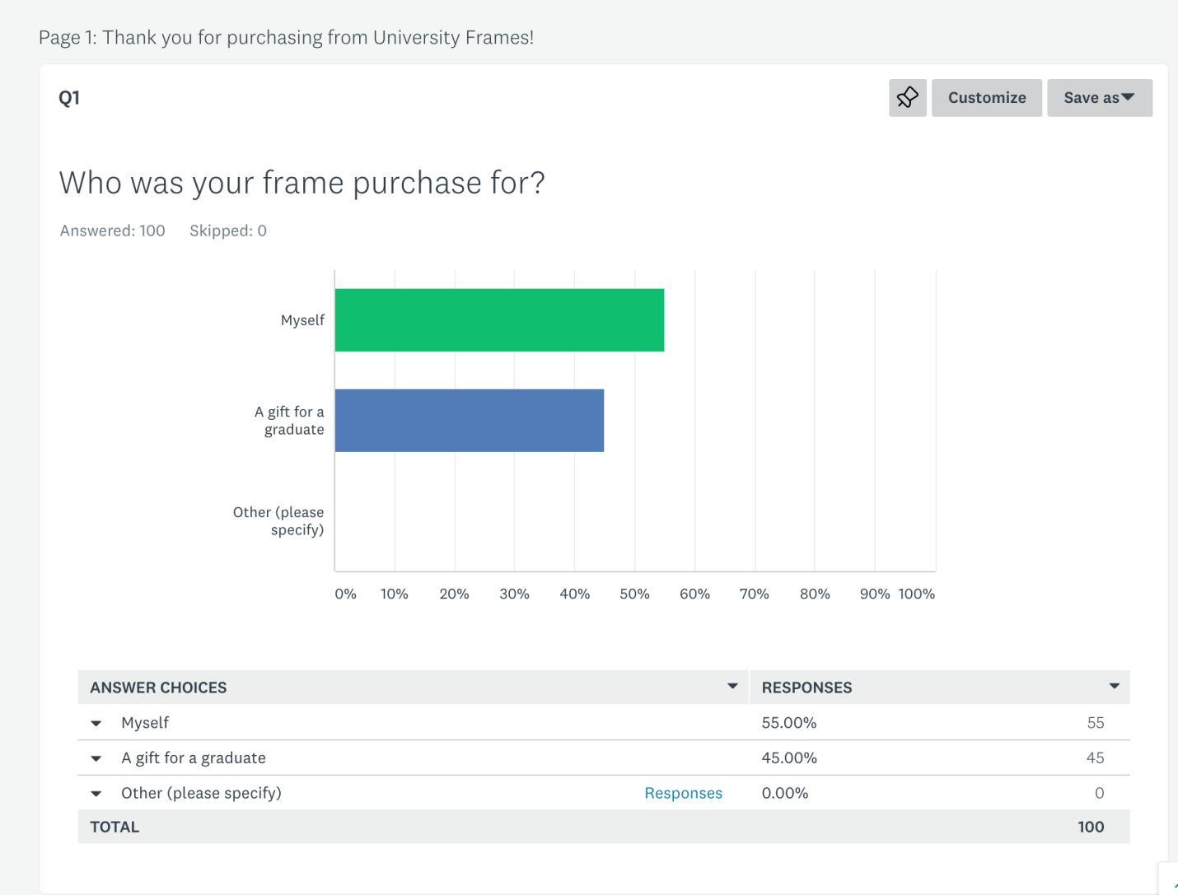The image size is (1178, 895).
Task: Expand the A gift for a graduate row
Action: [x=96, y=758]
